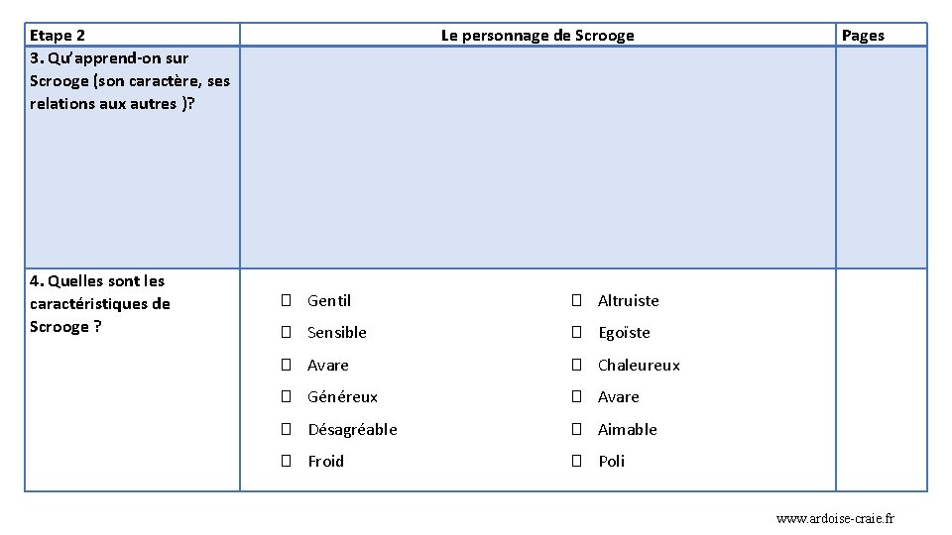Tick the Gentil checkbox
This screenshot has width=952, height=535.
pyautogui.click(x=285, y=300)
